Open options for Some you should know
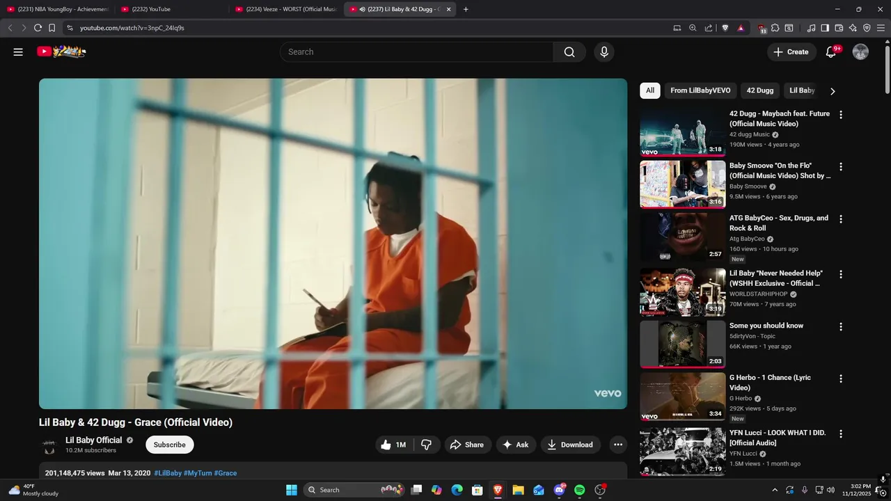This screenshot has height=501, width=891. coord(841,326)
